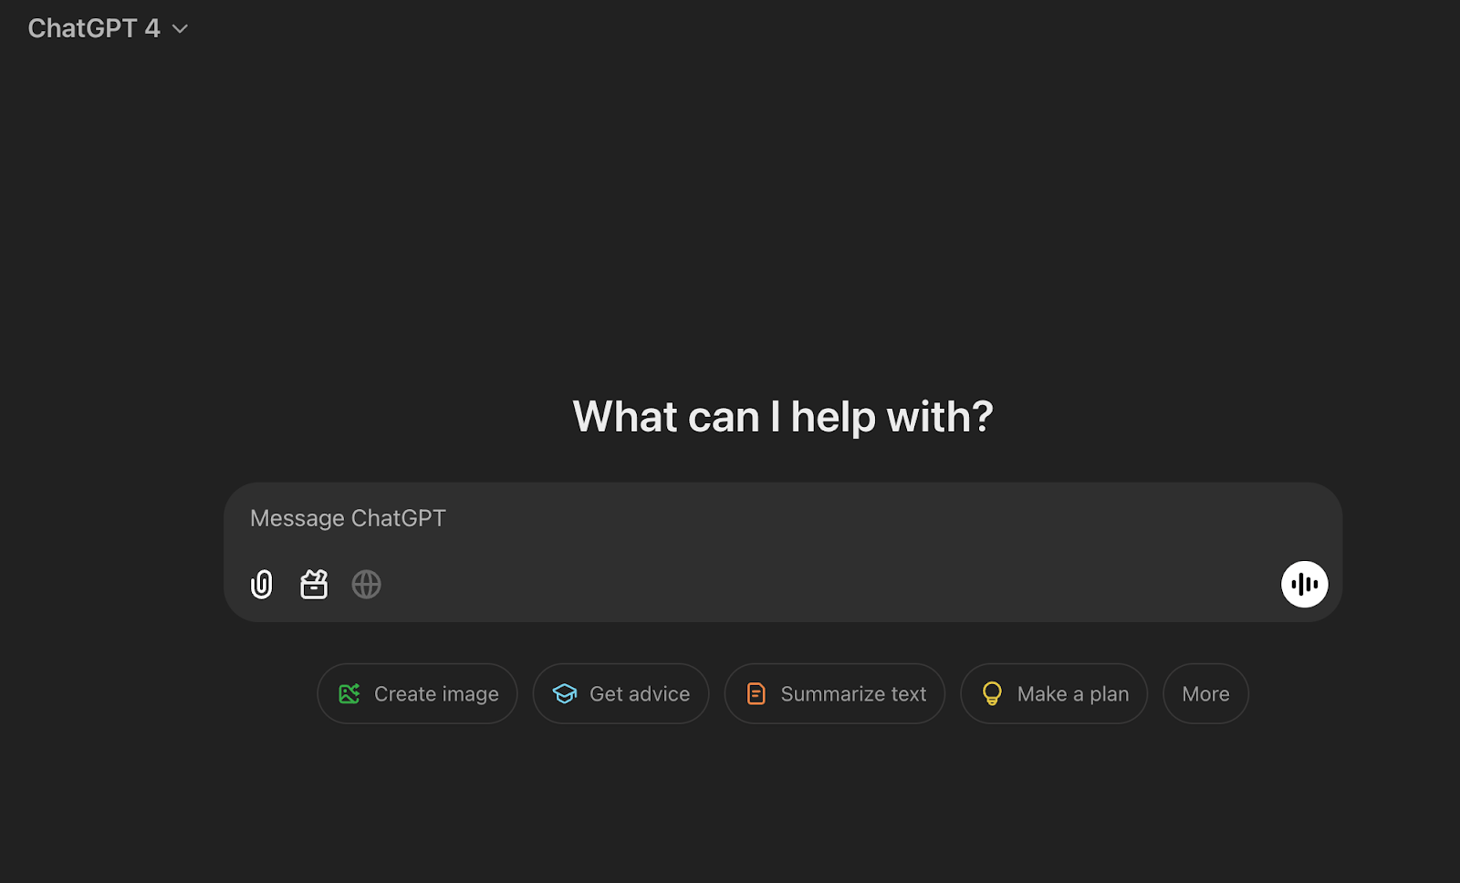Click the orange document icon beside Summarize text
Screen dimensions: 1460x883
(x=756, y=693)
